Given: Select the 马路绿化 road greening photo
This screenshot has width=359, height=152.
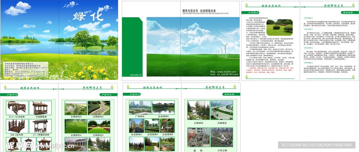Looking at the screenshot, I should 222,111.
